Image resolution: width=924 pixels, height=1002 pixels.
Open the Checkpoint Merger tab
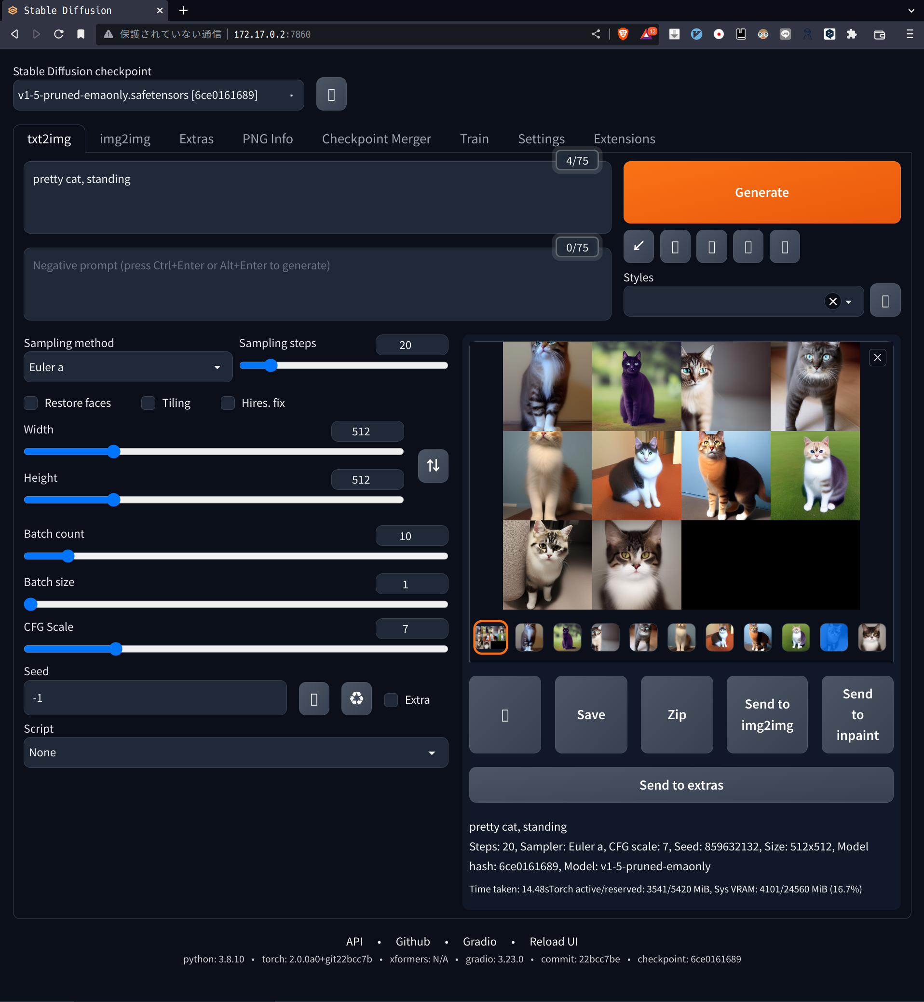pyautogui.click(x=377, y=139)
